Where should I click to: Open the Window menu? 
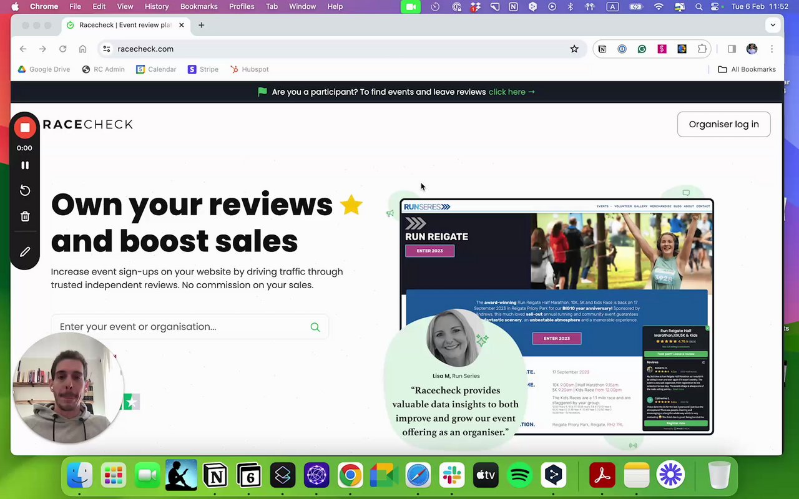[302, 6]
